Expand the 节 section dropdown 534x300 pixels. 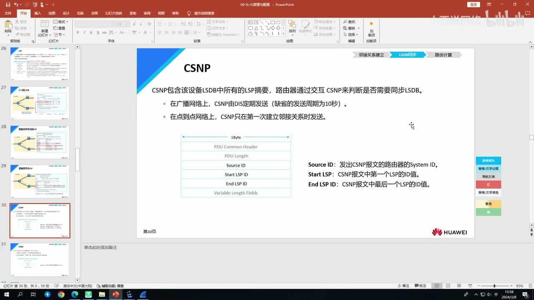click(x=59, y=35)
